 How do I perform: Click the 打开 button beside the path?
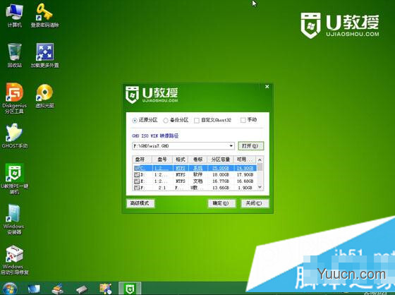[x=250, y=146]
